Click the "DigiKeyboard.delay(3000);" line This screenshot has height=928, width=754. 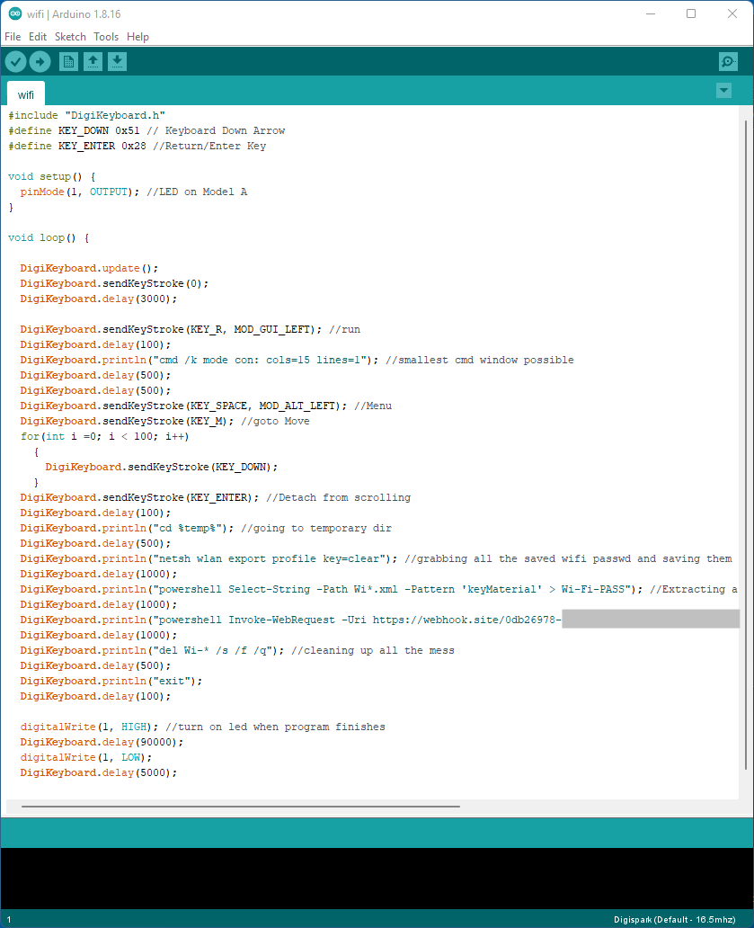click(x=99, y=299)
